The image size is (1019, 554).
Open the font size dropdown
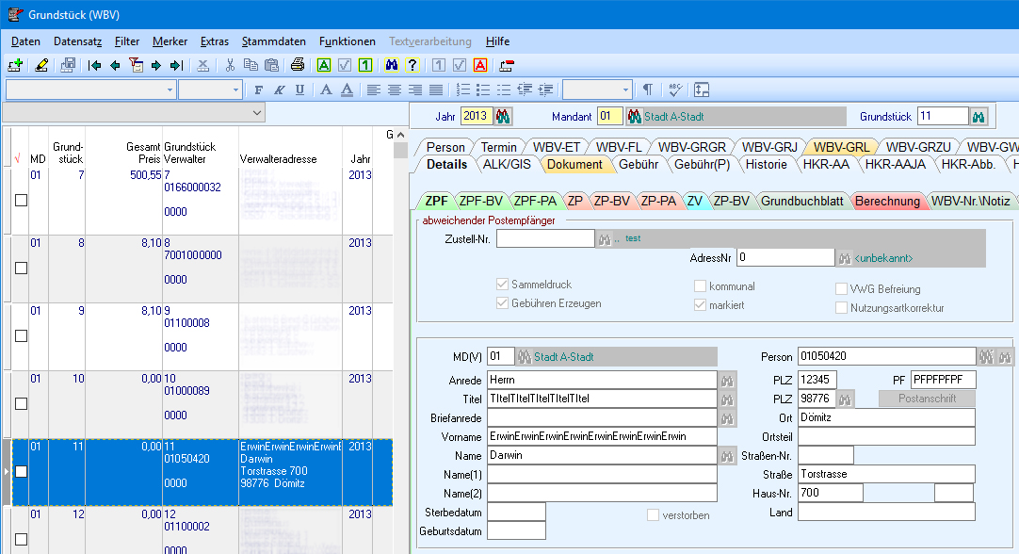click(x=235, y=90)
